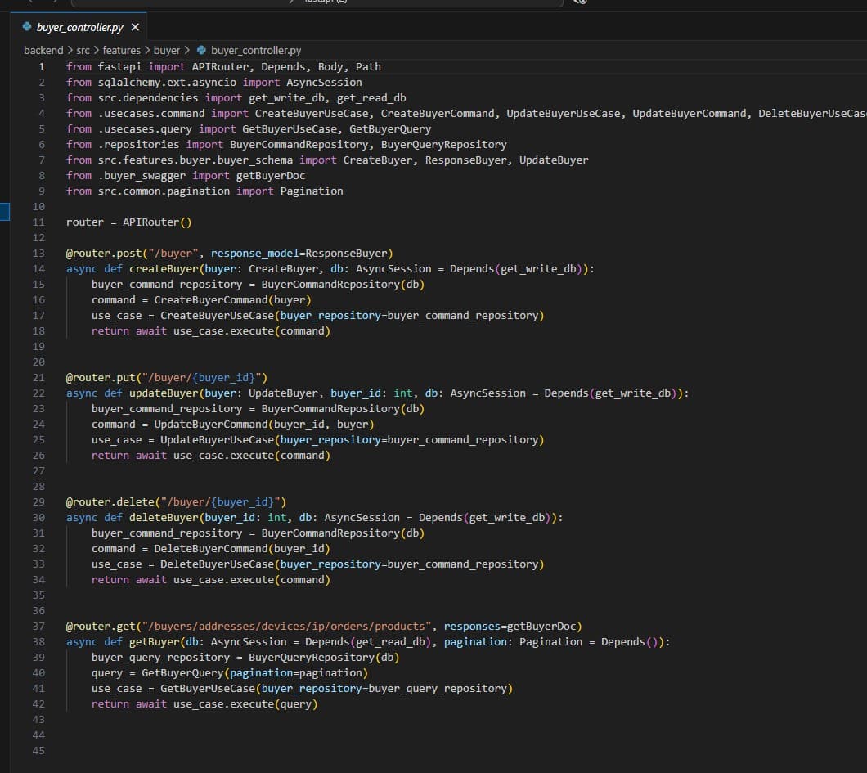
Task: Open the 'buyer' breadcrumb folder segment
Action: 166,51
